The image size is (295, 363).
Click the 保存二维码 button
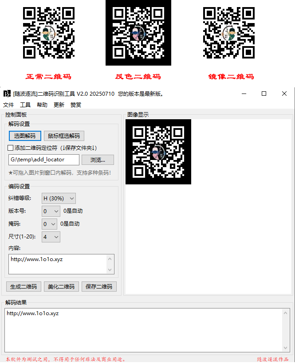pos(99,287)
